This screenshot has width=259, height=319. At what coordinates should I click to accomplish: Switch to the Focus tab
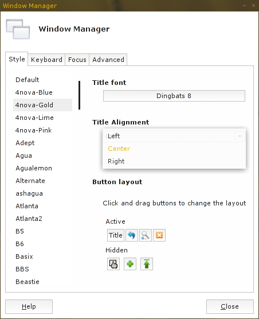(77, 60)
